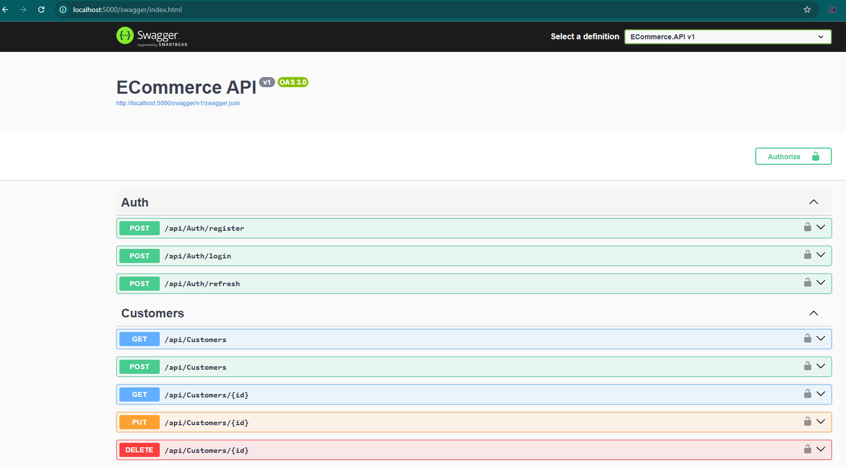
Task: Open the browser profile avatar
Action: pyautogui.click(x=832, y=10)
